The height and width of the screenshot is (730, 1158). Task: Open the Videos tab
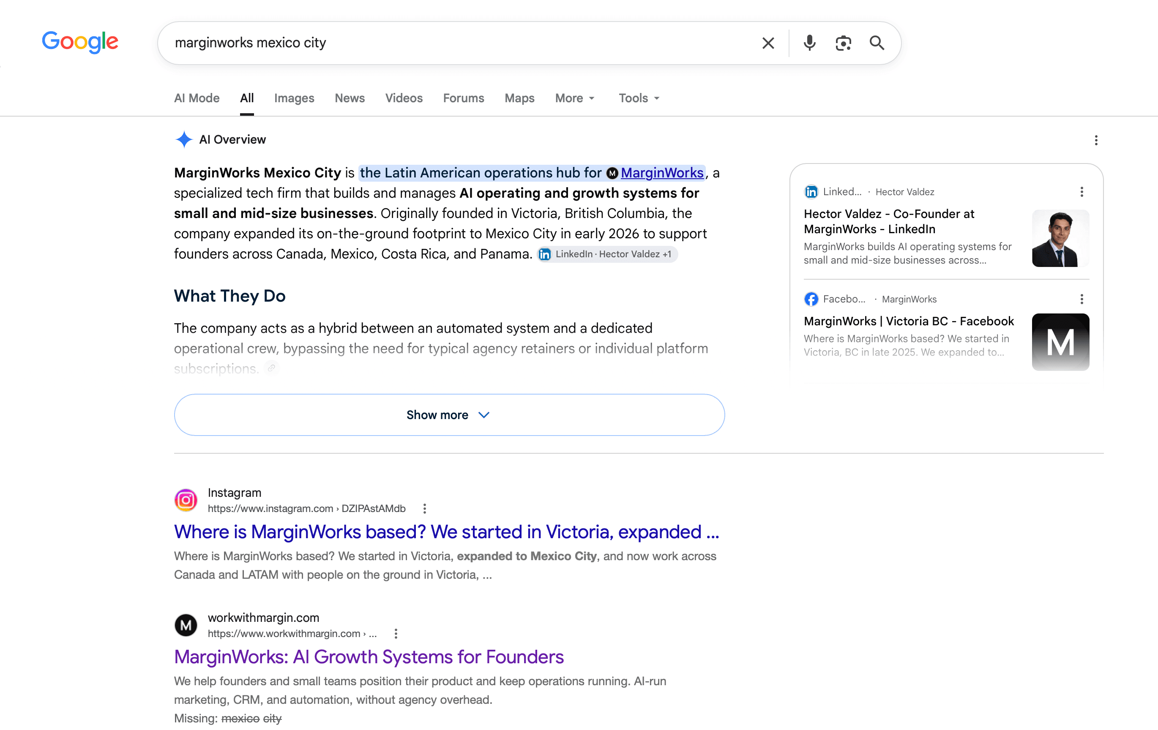click(x=404, y=98)
